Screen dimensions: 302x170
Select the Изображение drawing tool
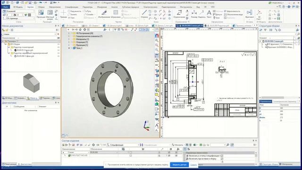104,14
